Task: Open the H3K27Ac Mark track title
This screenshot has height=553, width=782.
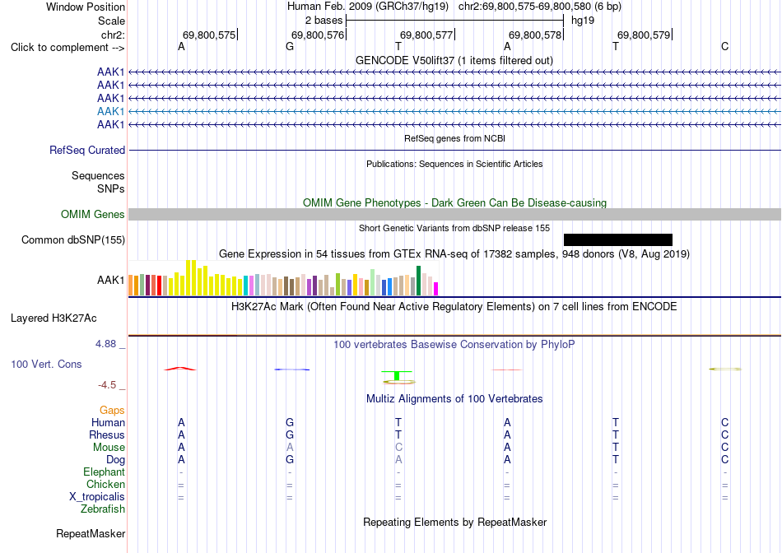Action: tap(454, 307)
